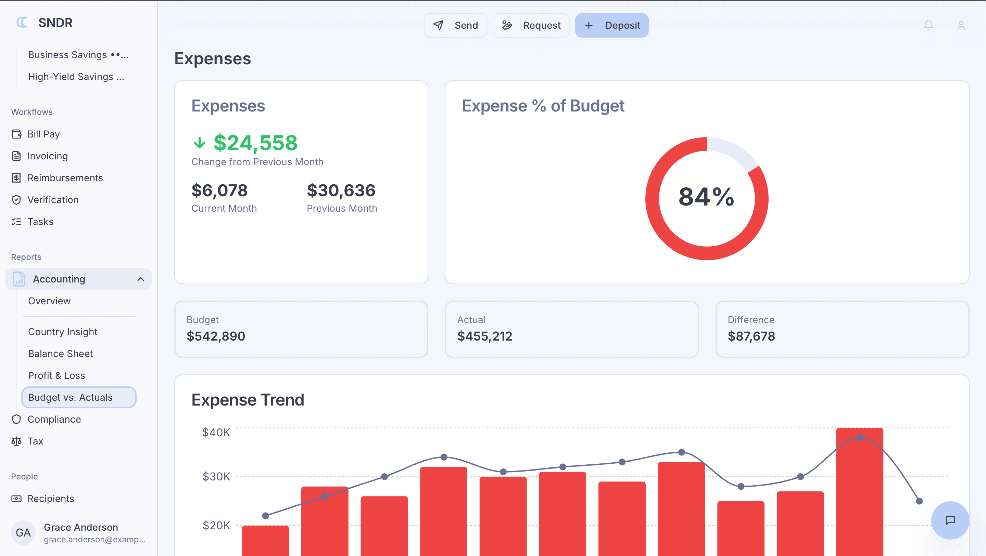Click the Difference $87,678 card
The width and height of the screenshot is (986, 556).
click(842, 329)
